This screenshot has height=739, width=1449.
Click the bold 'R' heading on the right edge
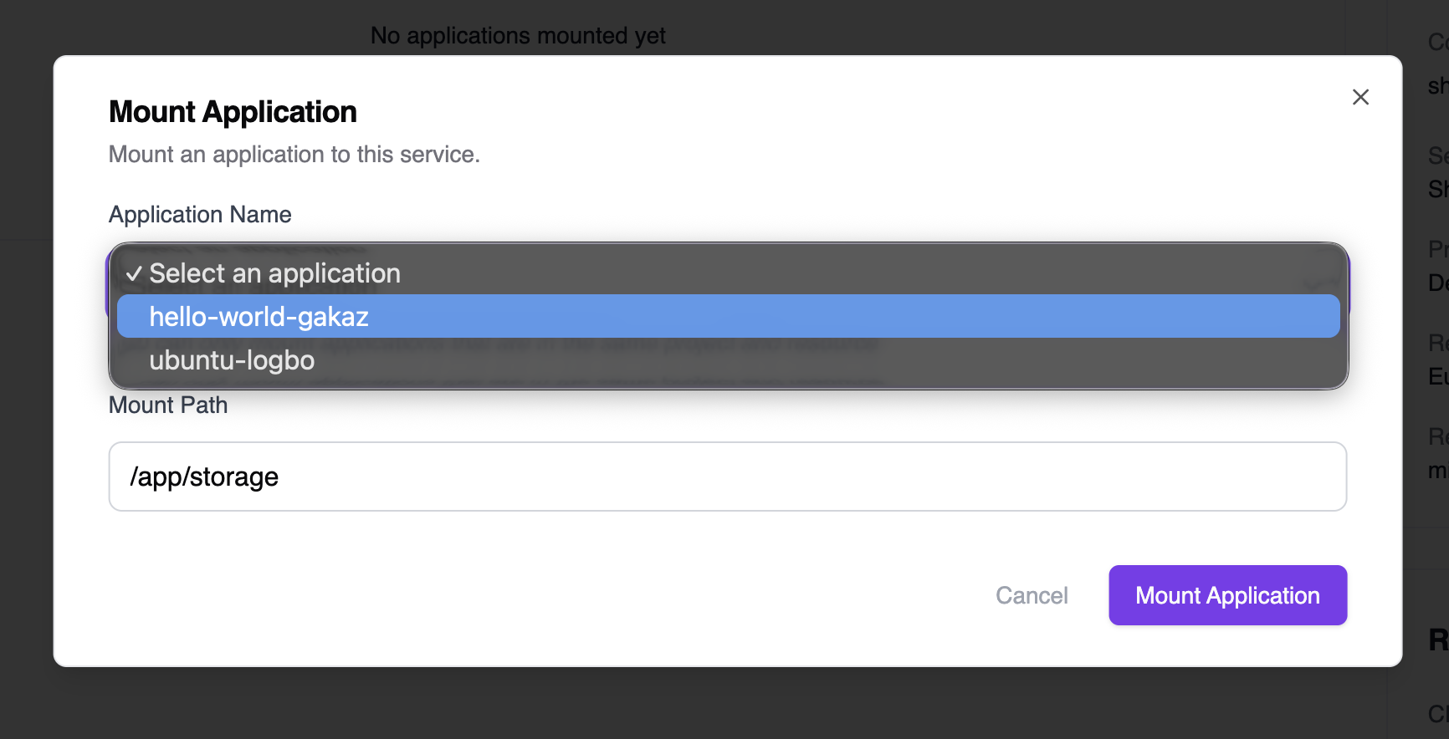1437,640
